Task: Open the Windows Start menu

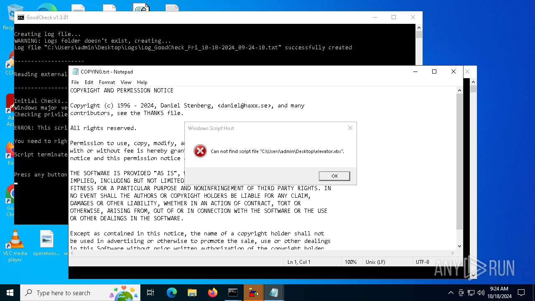Action: [10, 293]
